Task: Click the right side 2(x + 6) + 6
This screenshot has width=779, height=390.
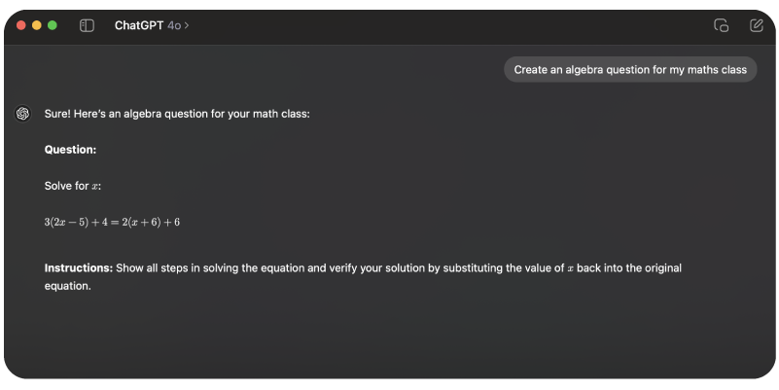Action: point(151,222)
